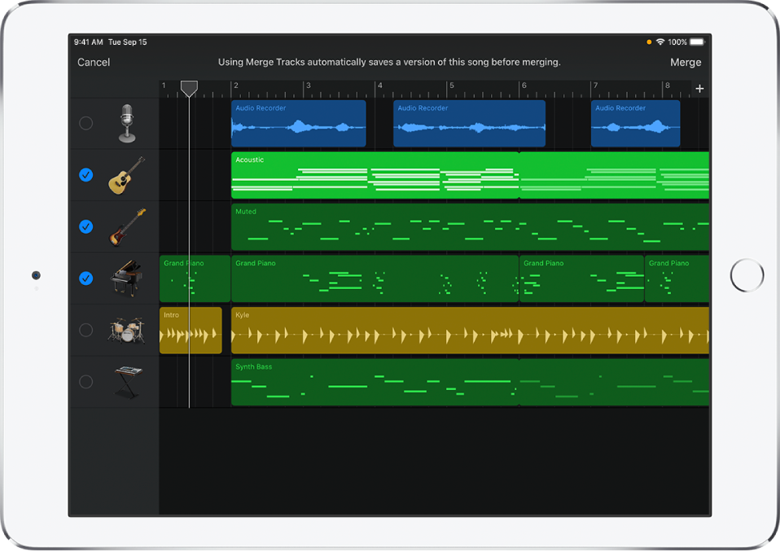Screen dimensions: 780x552
Task: Toggle the synth bass track selection
Action: point(85,382)
